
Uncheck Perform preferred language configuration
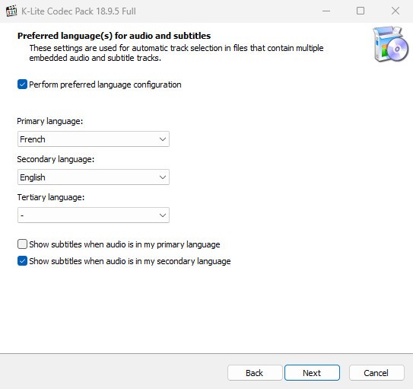click(22, 84)
